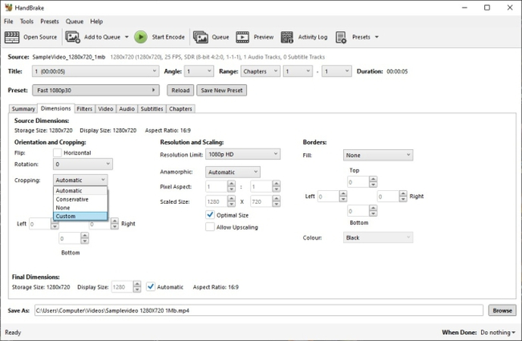Click the Open Source film icon
The image size is (522, 341).
point(13,36)
